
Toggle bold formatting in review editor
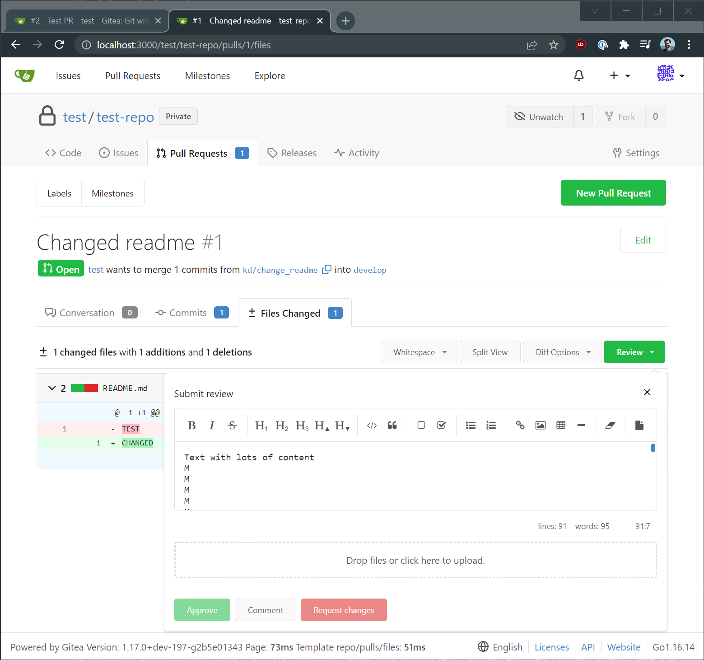tap(191, 425)
